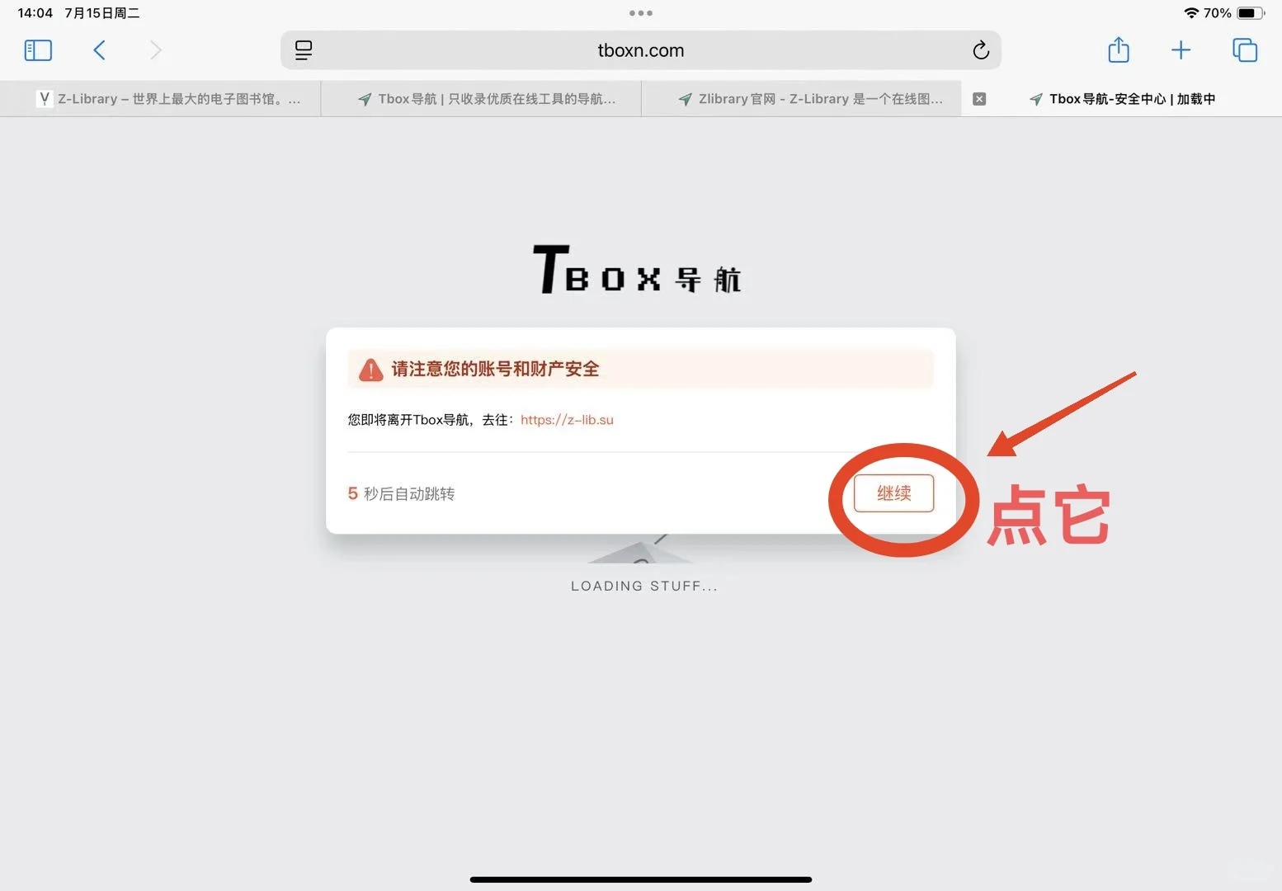Close the Tbox导航-安全中心 tab
This screenshot has height=891, width=1282.
tap(979, 99)
